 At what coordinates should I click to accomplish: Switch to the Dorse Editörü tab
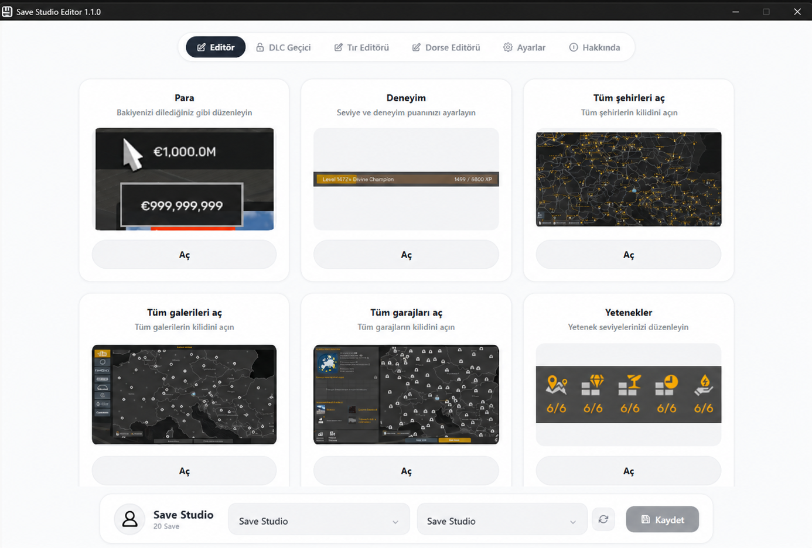pyautogui.click(x=446, y=47)
